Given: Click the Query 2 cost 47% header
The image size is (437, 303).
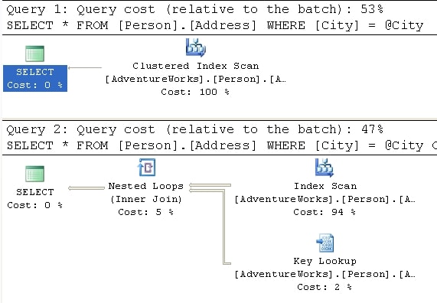Looking at the screenshot, I should (194, 129).
